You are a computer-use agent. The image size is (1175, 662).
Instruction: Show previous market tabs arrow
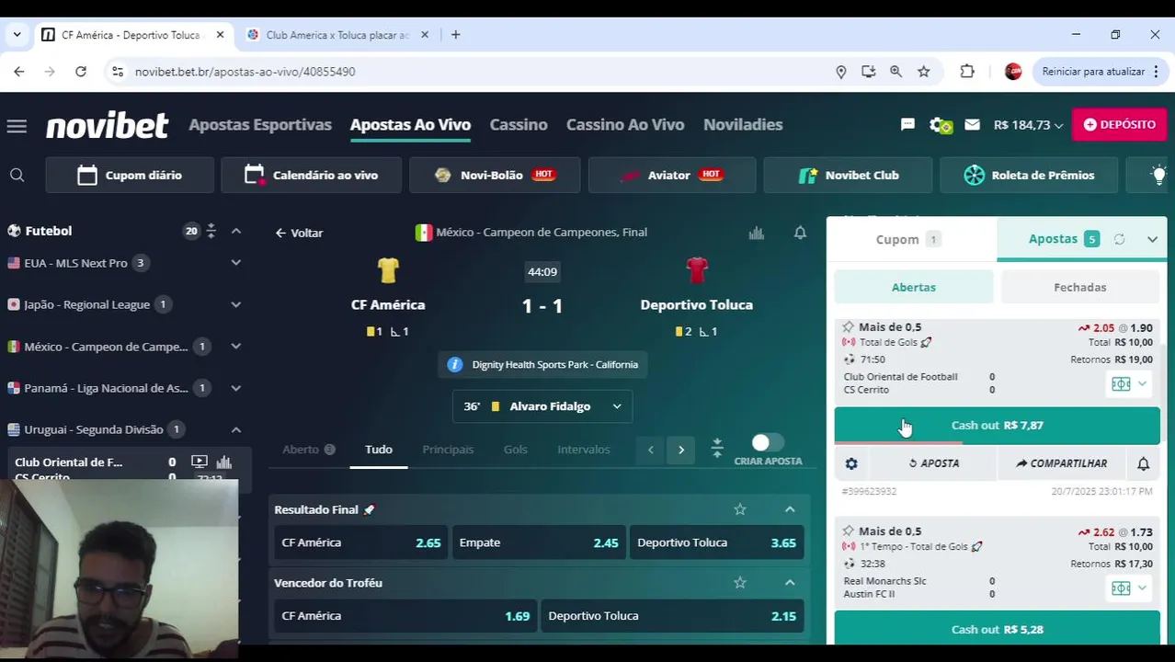tap(650, 450)
